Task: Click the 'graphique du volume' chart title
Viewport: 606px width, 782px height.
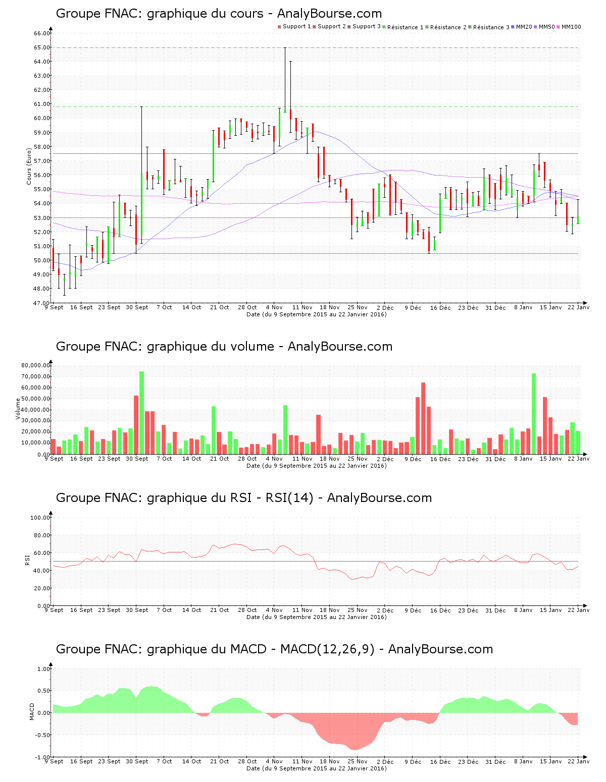Action: [224, 347]
